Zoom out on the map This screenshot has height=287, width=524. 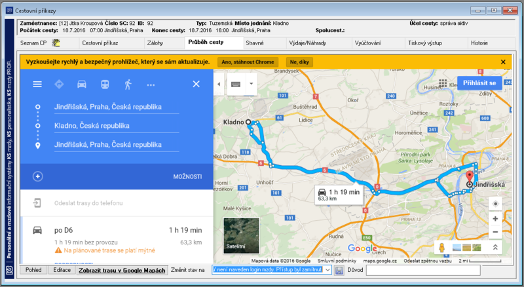tap(495, 232)
